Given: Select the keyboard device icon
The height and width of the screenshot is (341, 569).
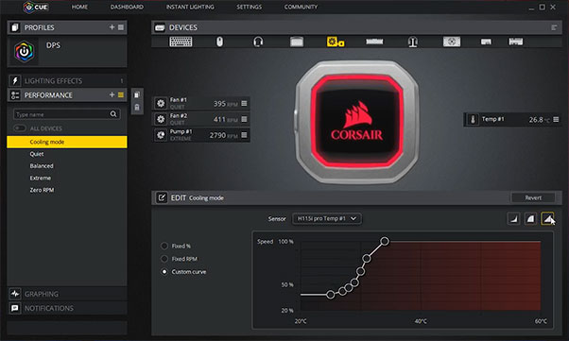Looking at the screenshot, I should pyautogui.click(x=181, y=42).
